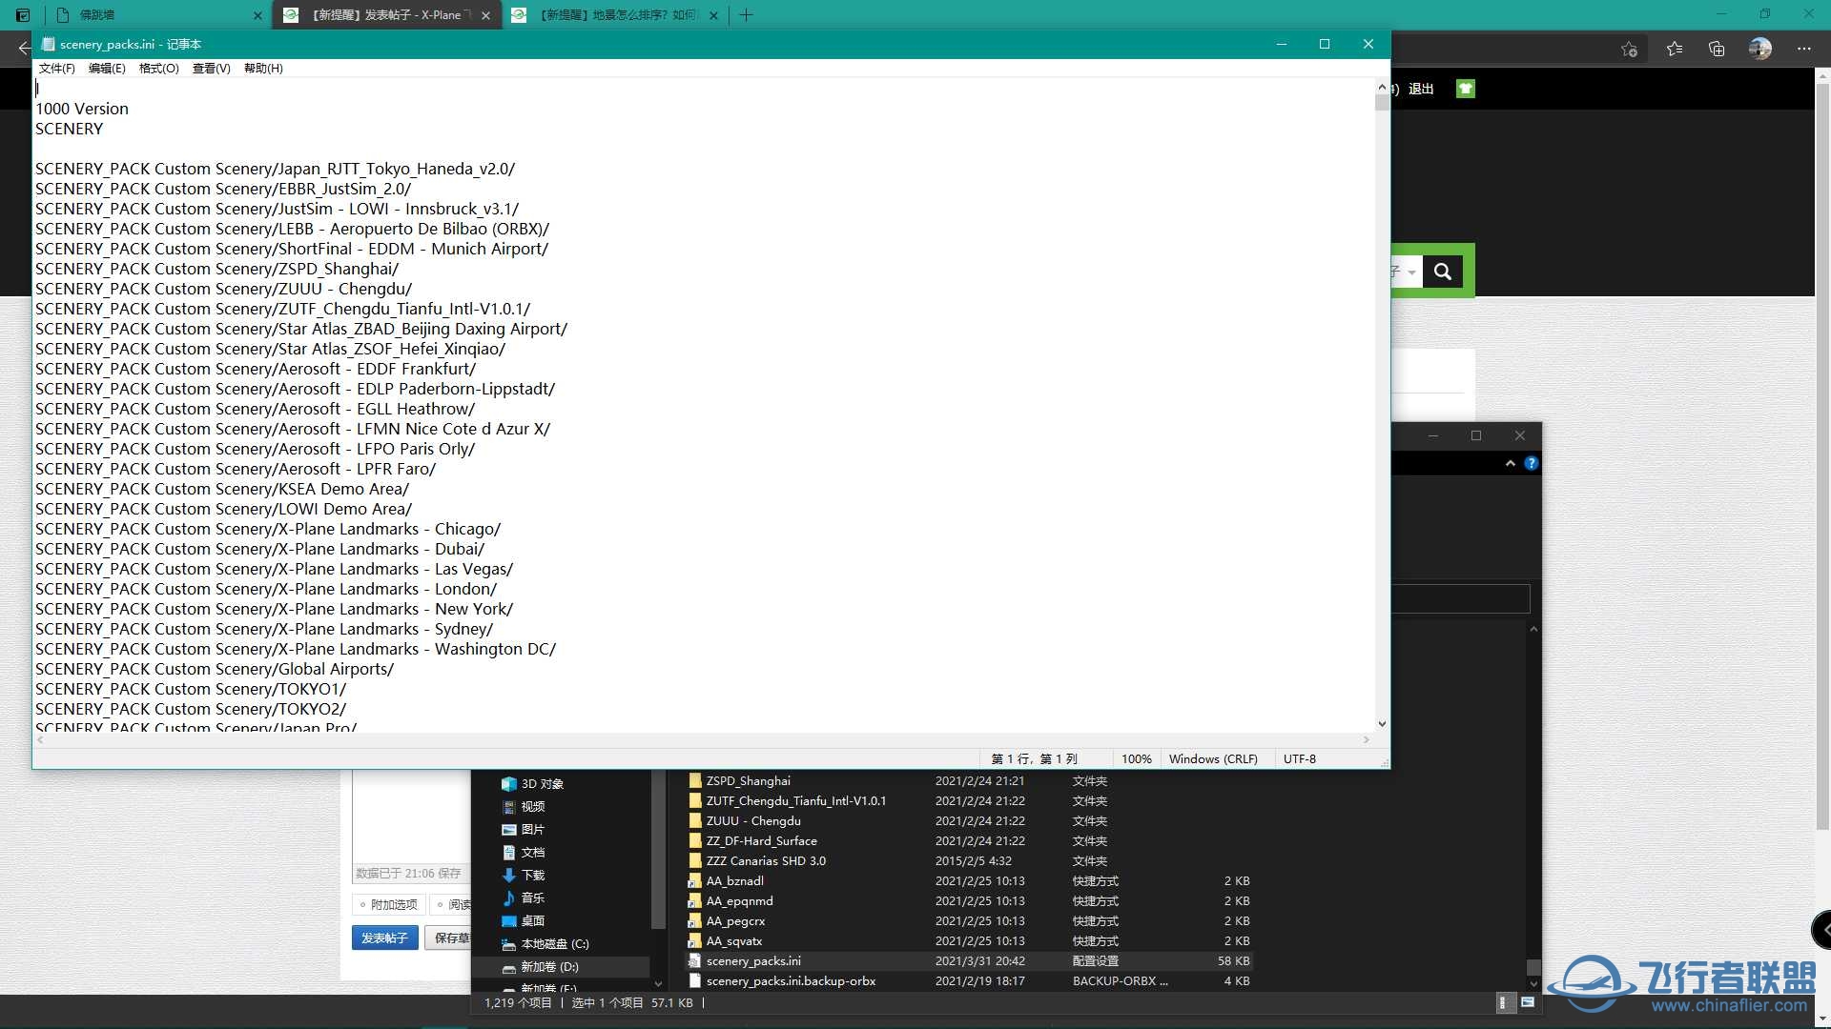
Task: Click the Notepad horizontal scroll right arrow
Action: click(x=1366, y=739)
